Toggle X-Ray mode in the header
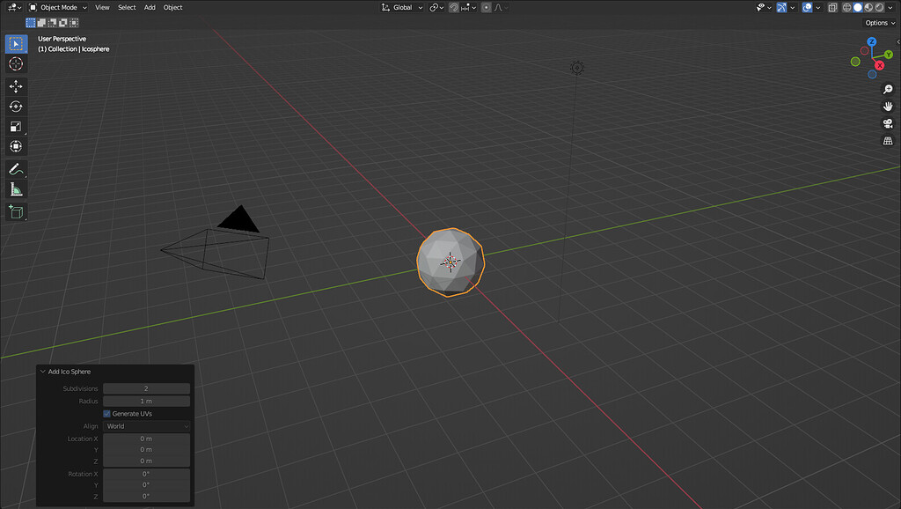 click(831, 7)
